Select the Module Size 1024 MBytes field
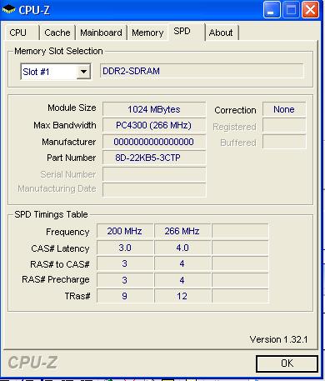325x381 pixels. (x=154, y=109)
